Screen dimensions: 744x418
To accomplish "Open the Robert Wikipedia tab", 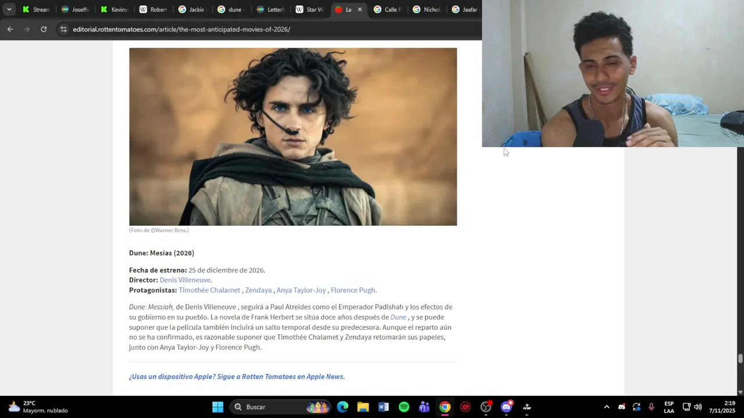I will tap(153, 9).
